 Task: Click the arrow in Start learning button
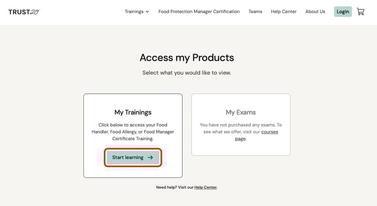point(150,157)
